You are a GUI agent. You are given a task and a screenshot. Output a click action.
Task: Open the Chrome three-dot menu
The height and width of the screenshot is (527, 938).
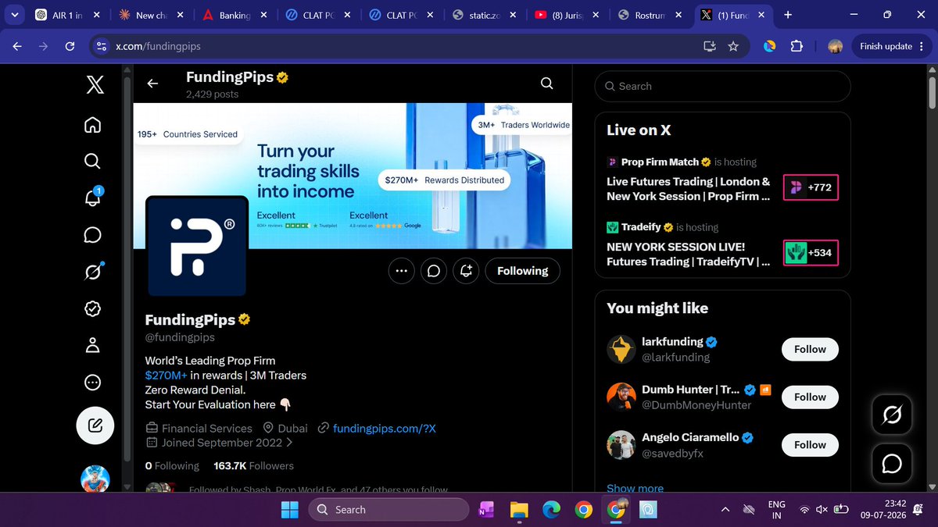922,46
